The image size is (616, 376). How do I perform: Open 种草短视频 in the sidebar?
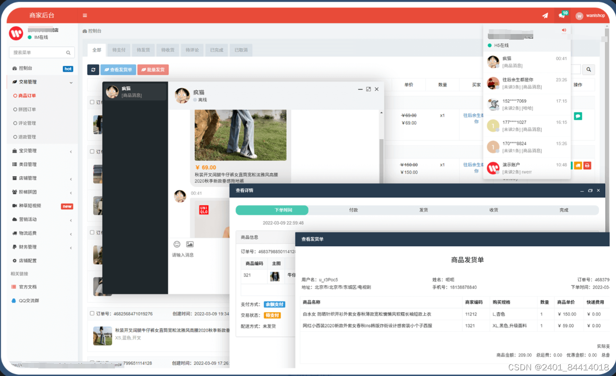[x=42, y=205]
